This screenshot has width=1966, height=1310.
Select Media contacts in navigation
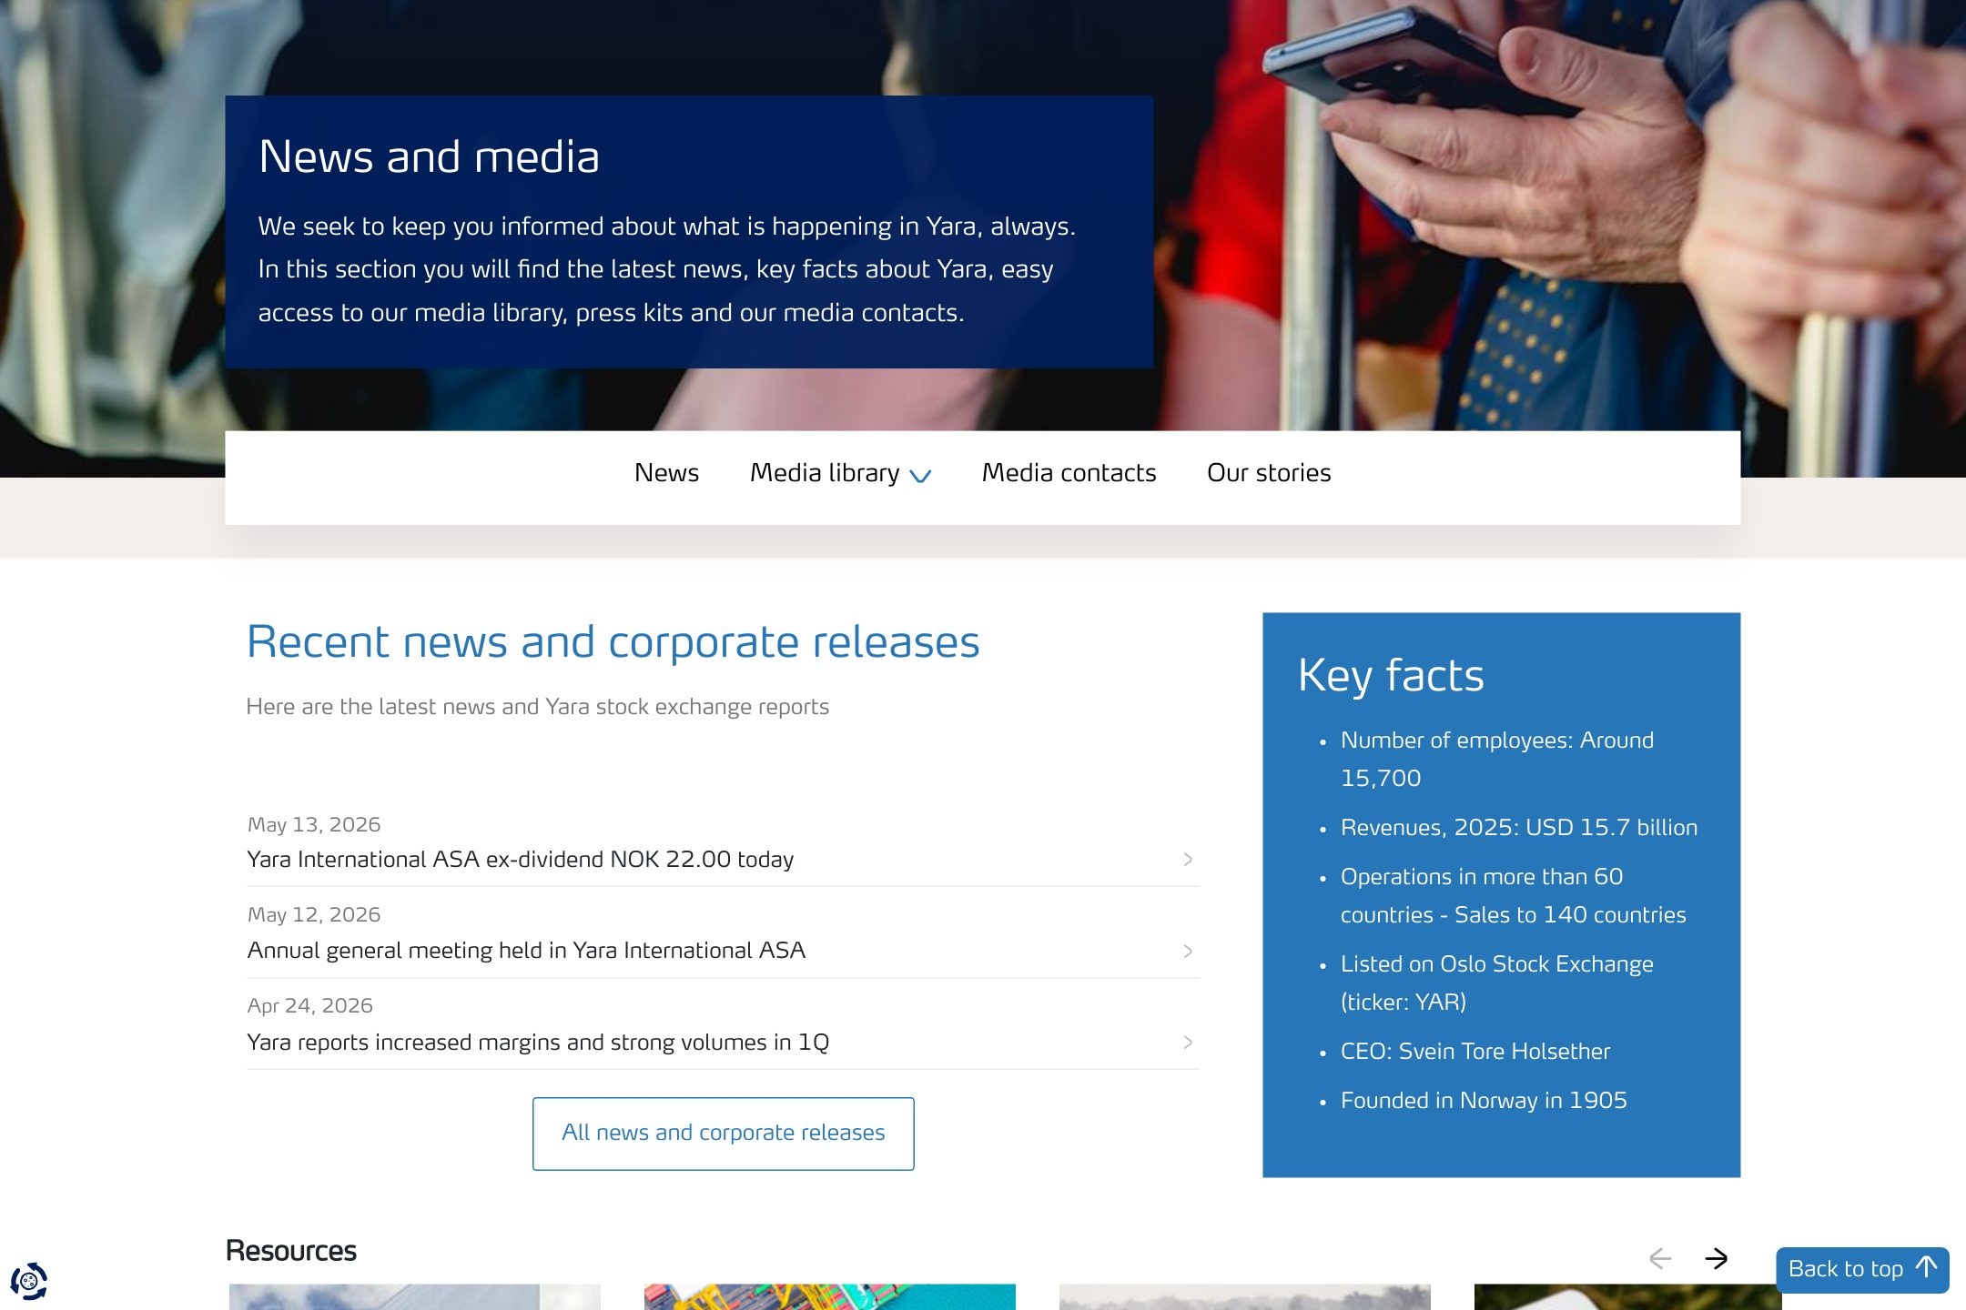point(1069,473)
